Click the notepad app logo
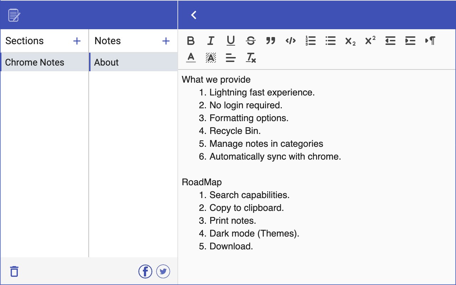The image size is (456, 285). click(14, 15)
